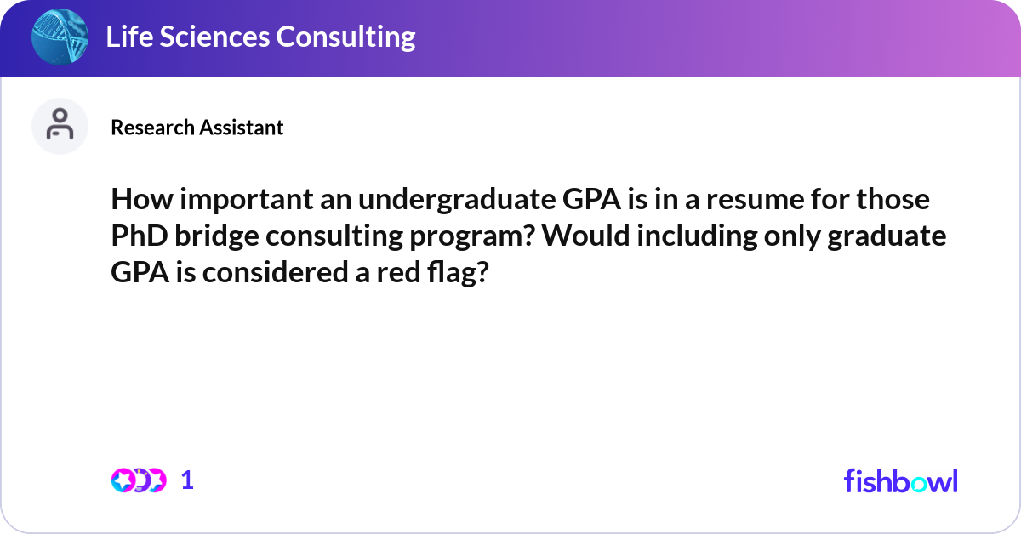Select the Research Assistant profile icon
The image size is (1021, 534).
click(x=60, y=126)
